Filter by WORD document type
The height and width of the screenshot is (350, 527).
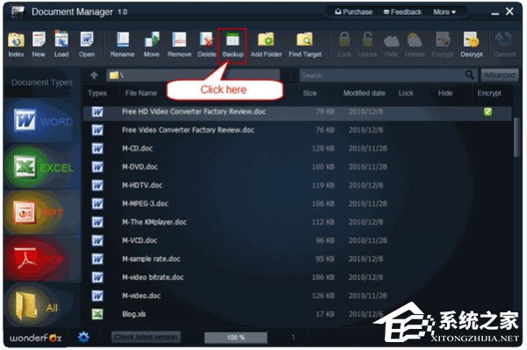(x=43, y=121)
